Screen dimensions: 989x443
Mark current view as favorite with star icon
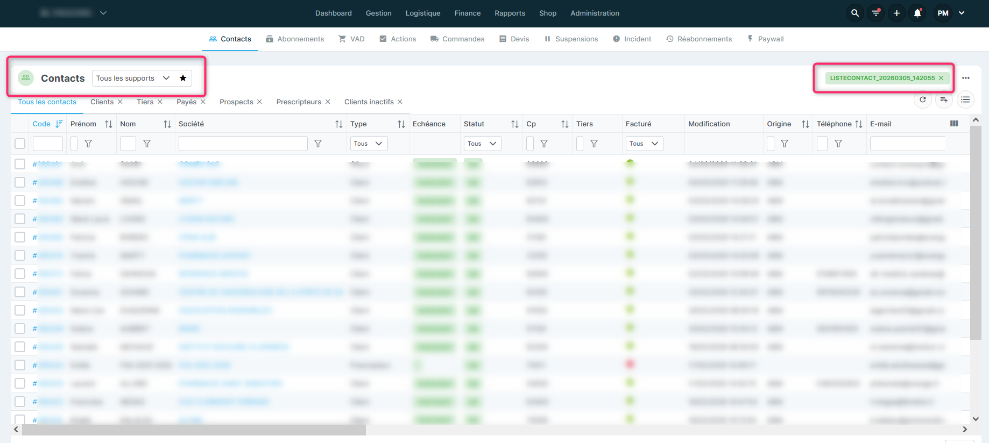coord(183,78)
